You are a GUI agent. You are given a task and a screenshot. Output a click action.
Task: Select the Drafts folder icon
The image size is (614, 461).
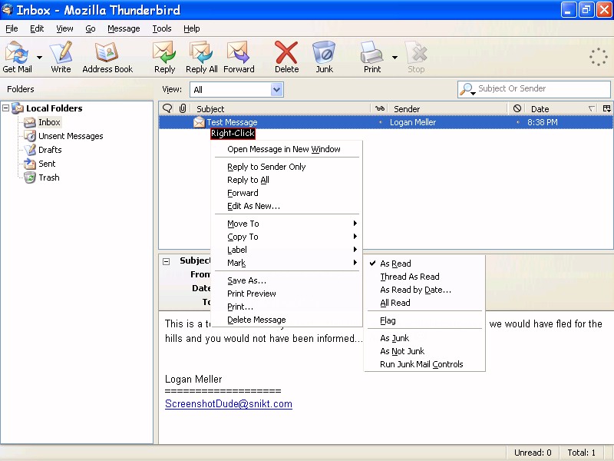click(x=30, y=150)
